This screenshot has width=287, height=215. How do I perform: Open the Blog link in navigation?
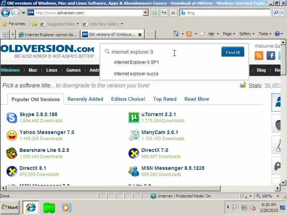tap(261, 70)
